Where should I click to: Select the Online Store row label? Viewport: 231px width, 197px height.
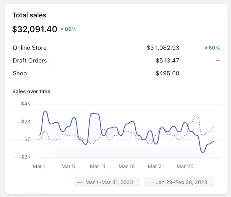[29, 48]
